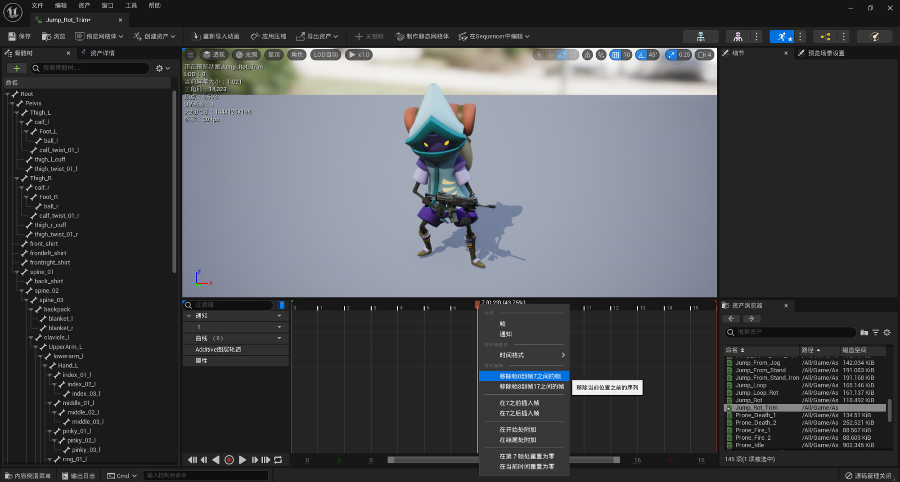The width and height of the screenshot is (900, 482).
Task: Open the Lit shading mode button
Action: (247, 55)
